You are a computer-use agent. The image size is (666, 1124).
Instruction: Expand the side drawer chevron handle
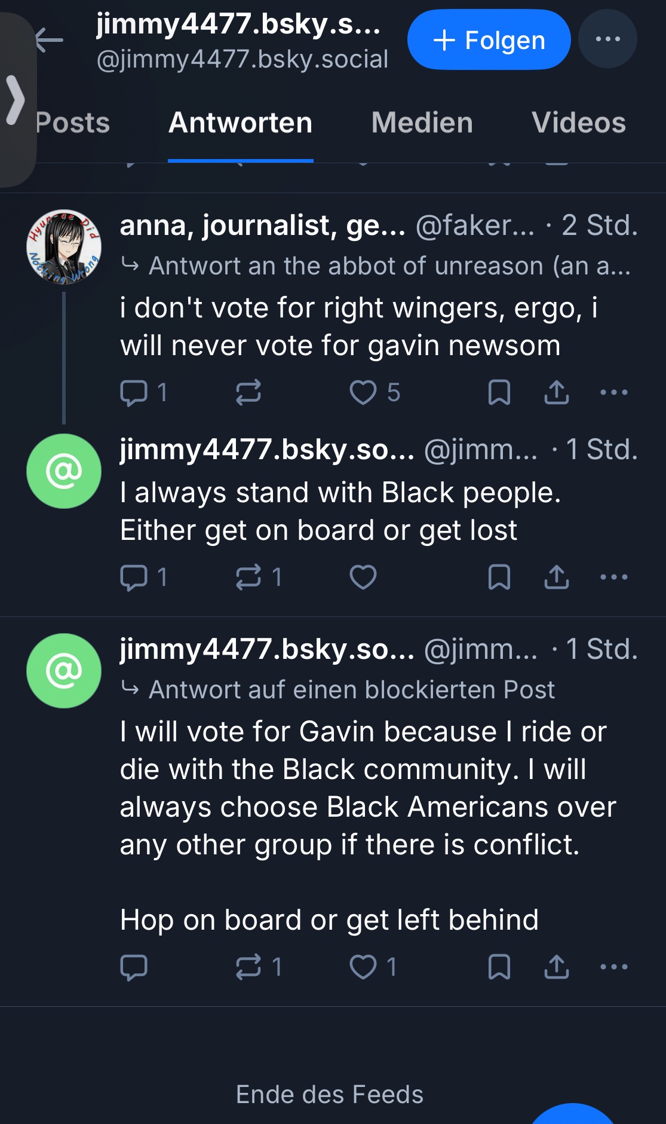[16, 99]
